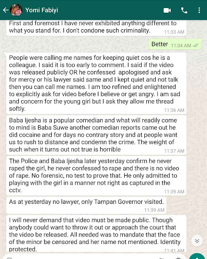This screenshot has width=207, height=259.
Task: Select the 'only Tampan Governor visited' message
Action: tap(87, 205)
